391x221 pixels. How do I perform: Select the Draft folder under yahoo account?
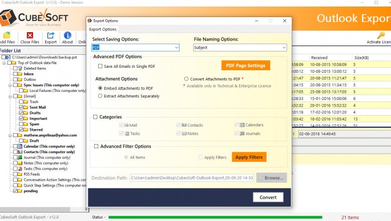pyautogui.click(x=34, y=141)
